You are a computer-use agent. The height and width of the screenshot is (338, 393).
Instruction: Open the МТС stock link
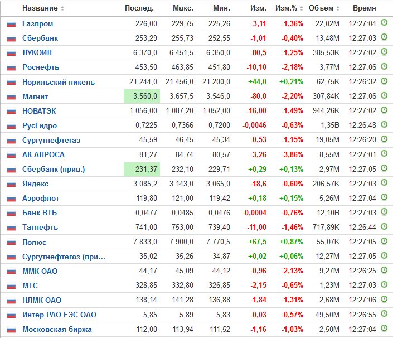[x=30, y=286]
